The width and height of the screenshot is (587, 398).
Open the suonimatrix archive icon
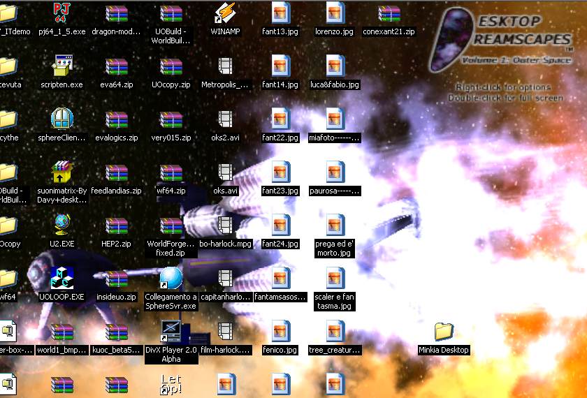pos(61,172)
